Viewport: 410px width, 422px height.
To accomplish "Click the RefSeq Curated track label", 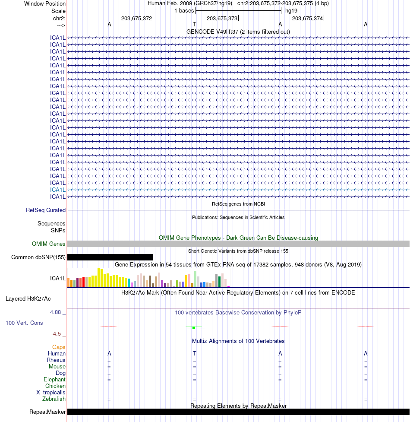I will [46, 210].
